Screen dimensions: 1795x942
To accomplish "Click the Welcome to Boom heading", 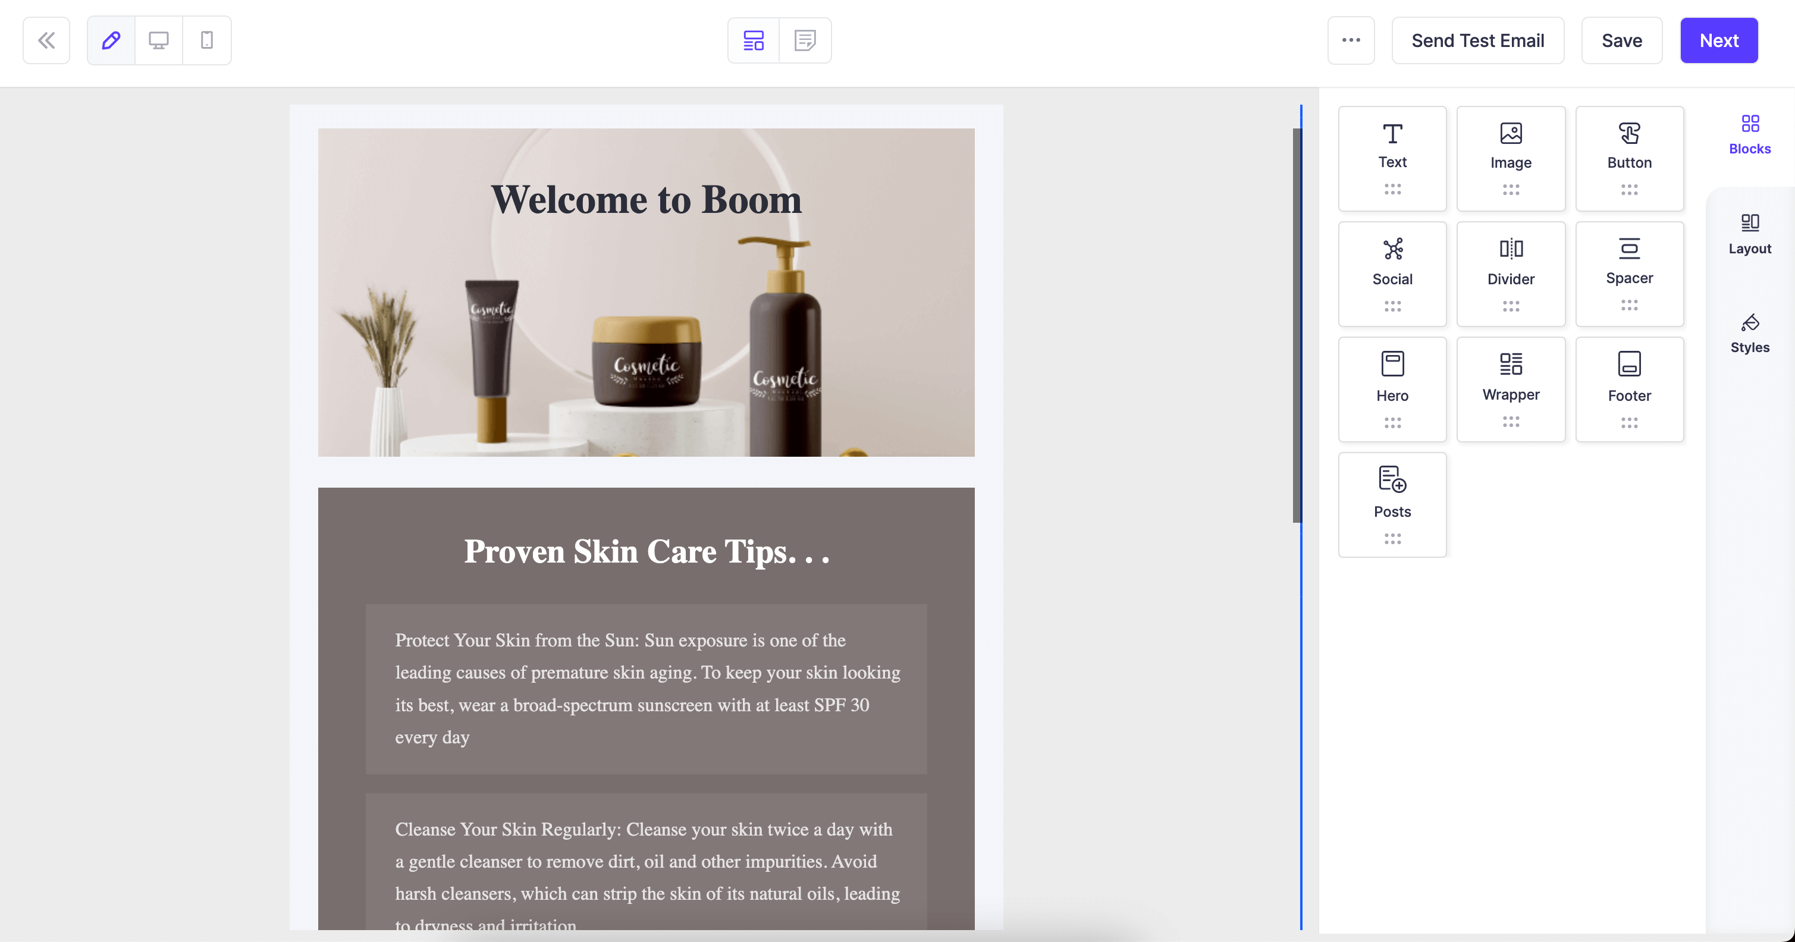I will point(646,199).
